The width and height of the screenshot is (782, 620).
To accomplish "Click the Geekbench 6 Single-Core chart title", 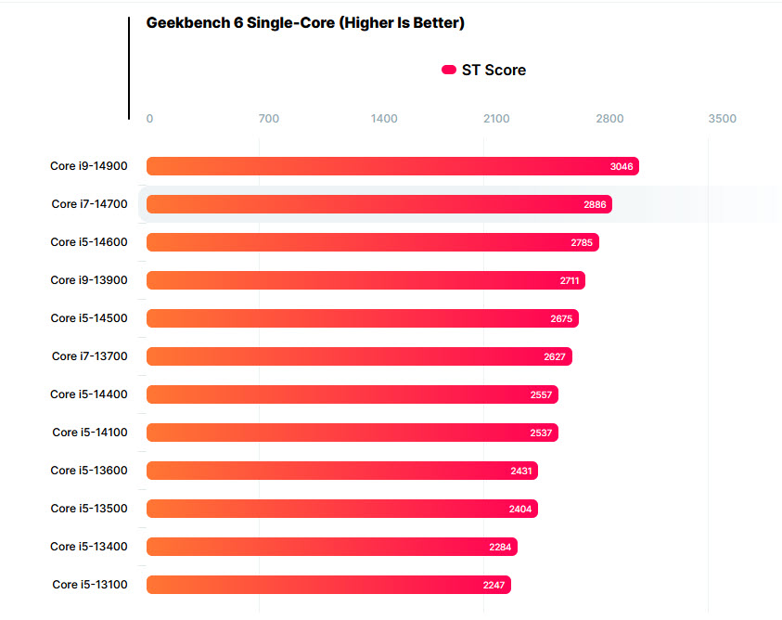I will pyautogui.click(x=305, y=23).
